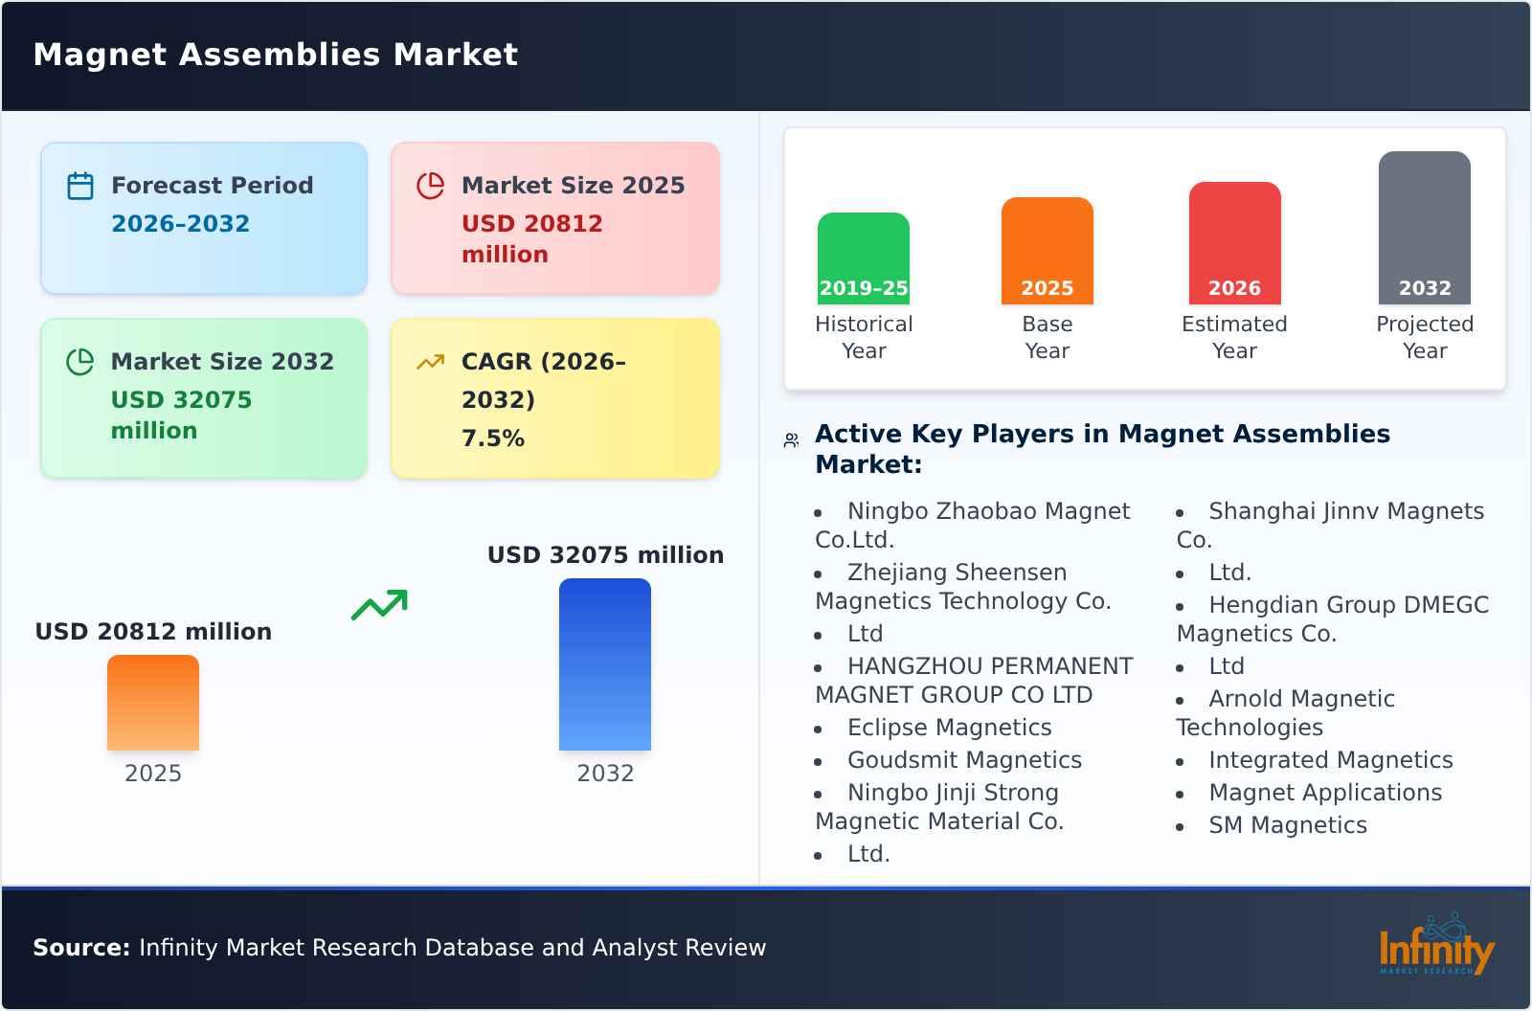Click the Source: Infinity Market Research Database text
The height and width of the screenshot is (1011, 1532).
coord(398,948)
